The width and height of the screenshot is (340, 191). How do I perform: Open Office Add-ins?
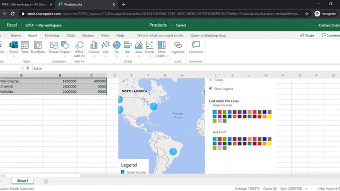point(79,49)
